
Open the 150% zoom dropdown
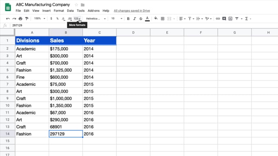coord(40,19)
